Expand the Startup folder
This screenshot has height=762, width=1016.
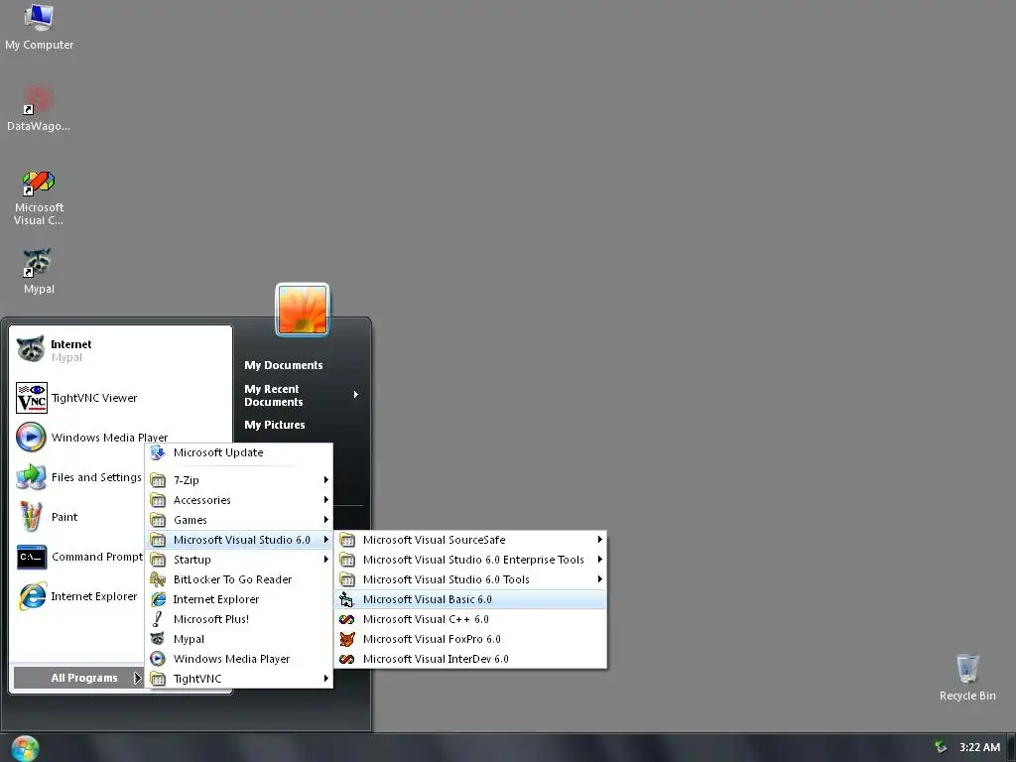tap(238, 560)
